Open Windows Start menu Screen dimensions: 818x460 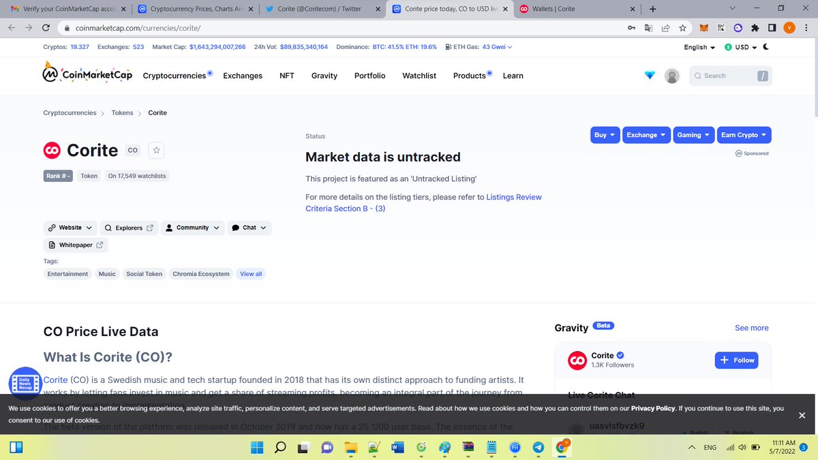(x=257, y=447)
